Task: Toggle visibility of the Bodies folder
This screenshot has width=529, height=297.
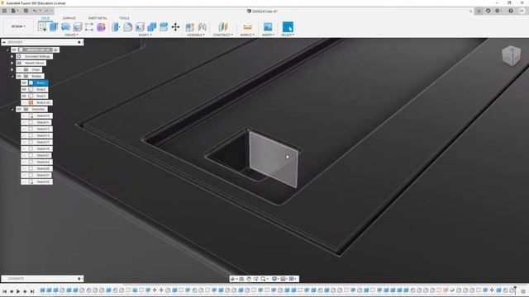Action: [x=19, y=76]
